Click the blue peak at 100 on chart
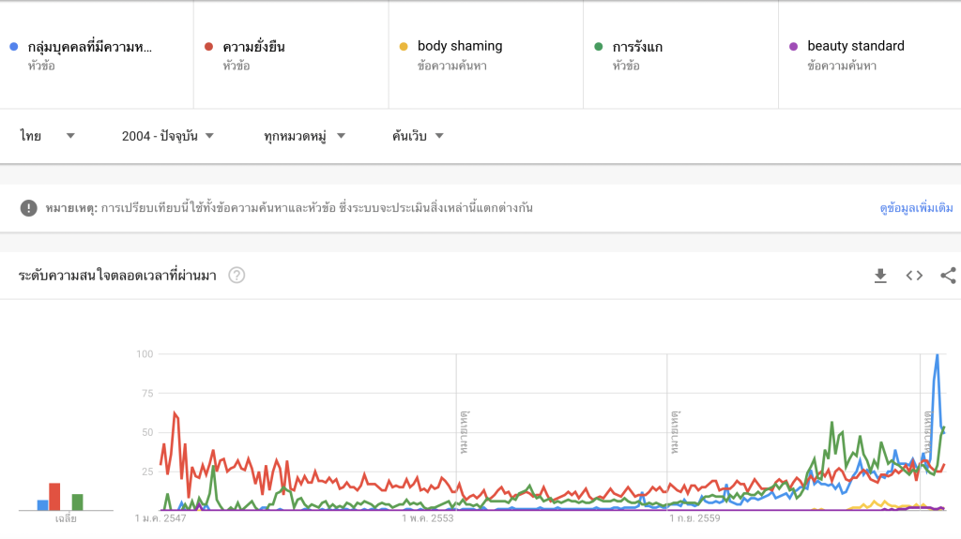 937,356
